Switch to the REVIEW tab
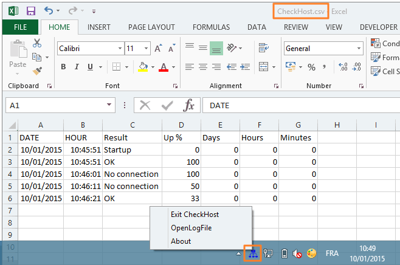 click(x=296, y=27)
